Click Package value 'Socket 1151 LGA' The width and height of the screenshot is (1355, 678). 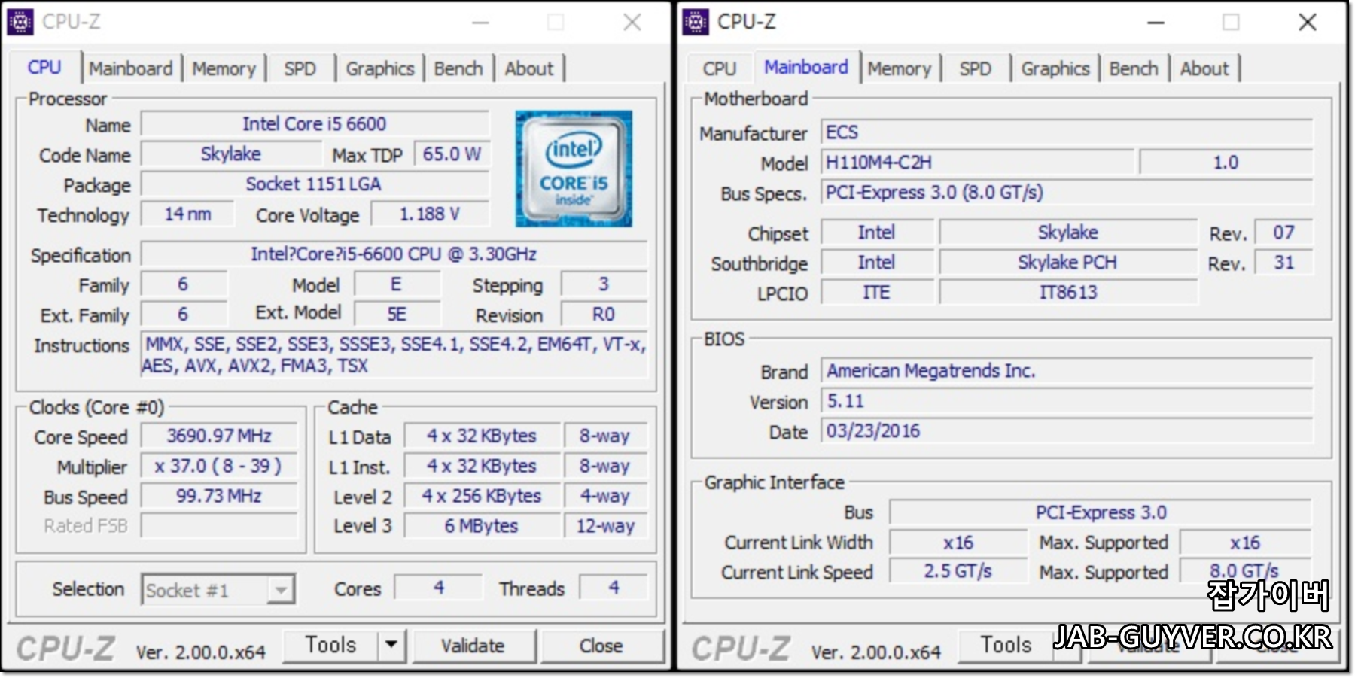[315, 184]
